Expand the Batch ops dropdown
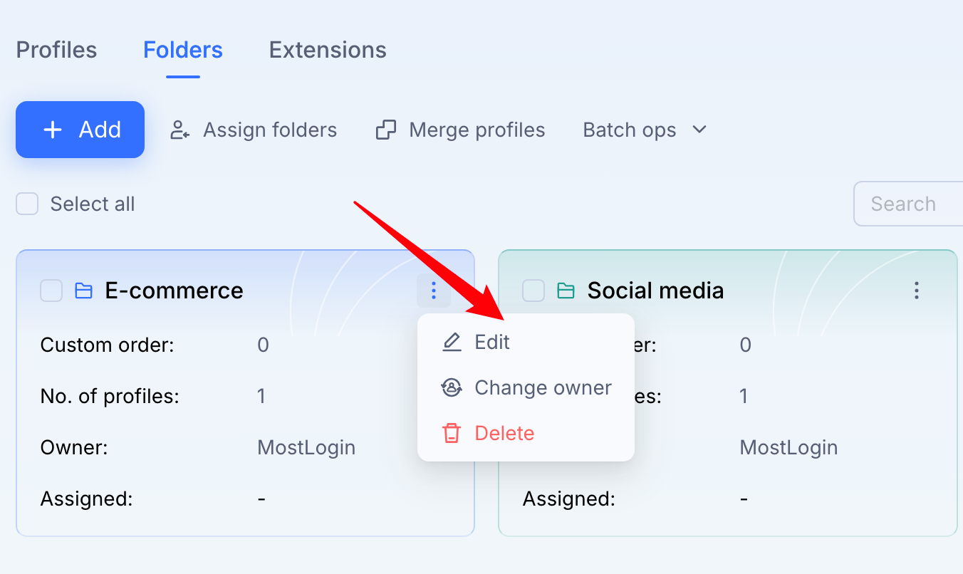 click(645, 130)
